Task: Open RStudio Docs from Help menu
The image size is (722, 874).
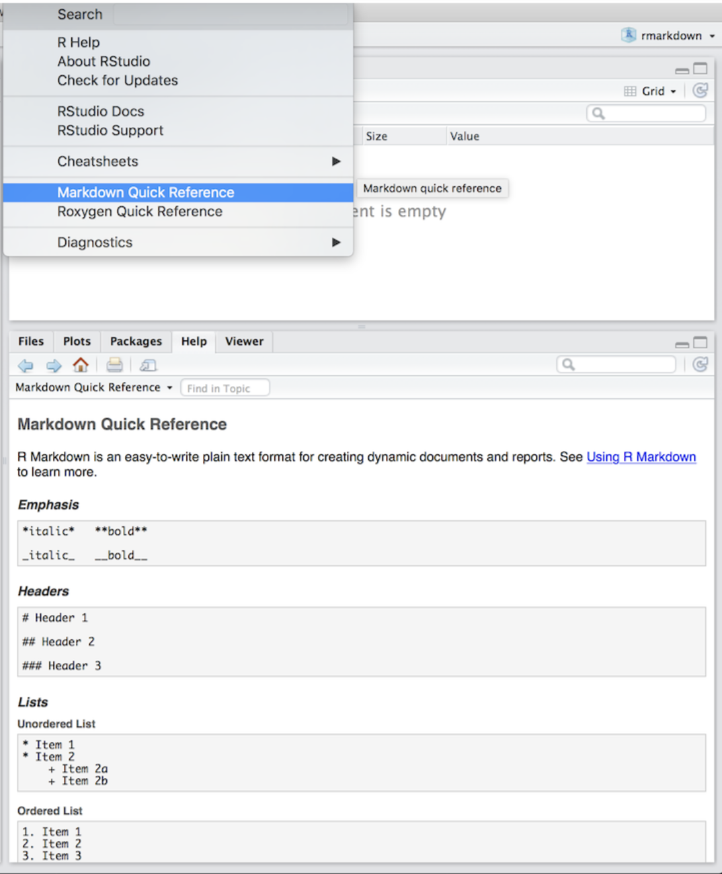Action: [101, 112]
